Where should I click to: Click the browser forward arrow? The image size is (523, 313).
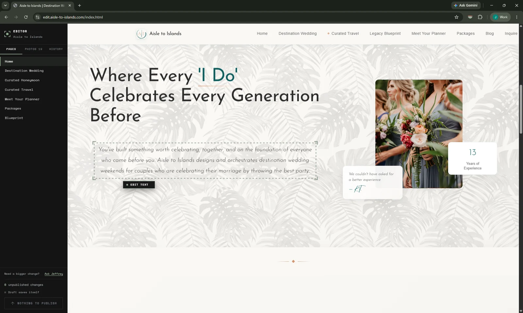[16, 17]
